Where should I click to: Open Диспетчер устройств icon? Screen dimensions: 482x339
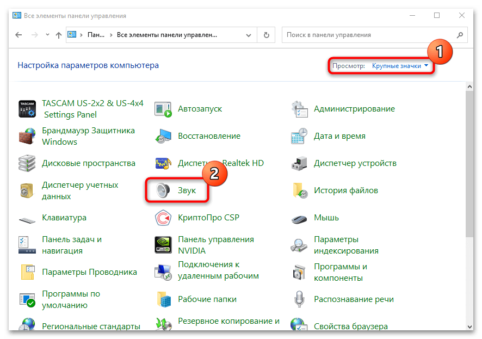tap(299, 163)
